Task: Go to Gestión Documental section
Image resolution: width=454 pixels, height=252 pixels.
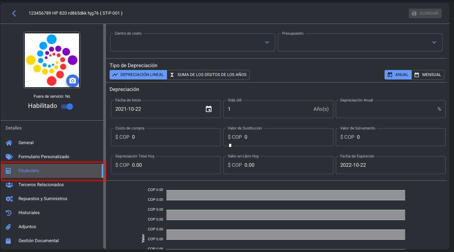Action: 39,241
